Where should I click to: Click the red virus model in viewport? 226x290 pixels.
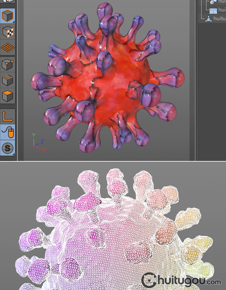108,78
